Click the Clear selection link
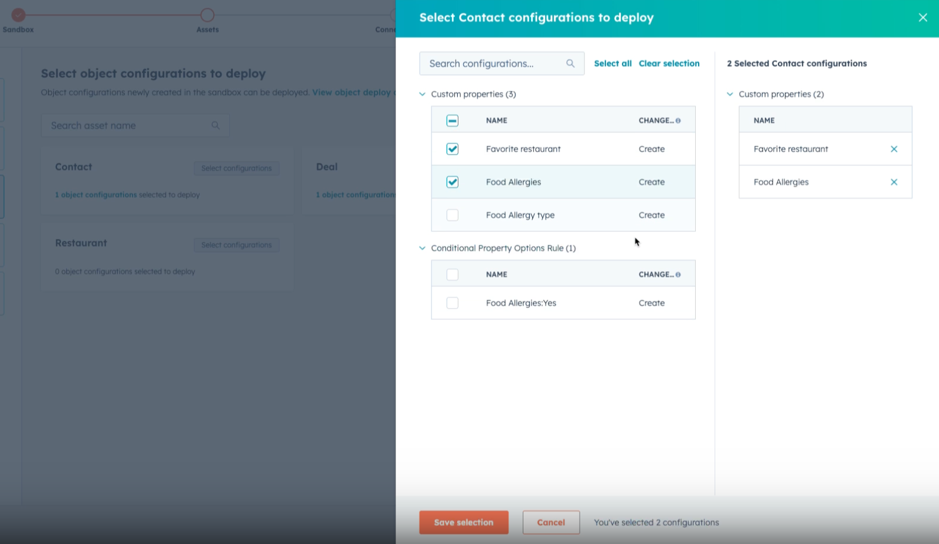Screen dimensions: 939x544 tap(669, 64)
